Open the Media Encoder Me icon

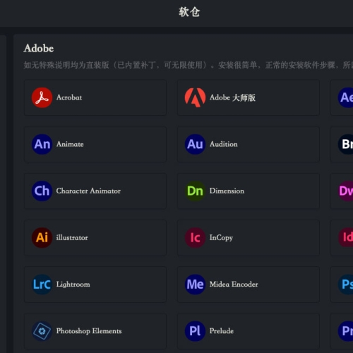tap(195, 285)
